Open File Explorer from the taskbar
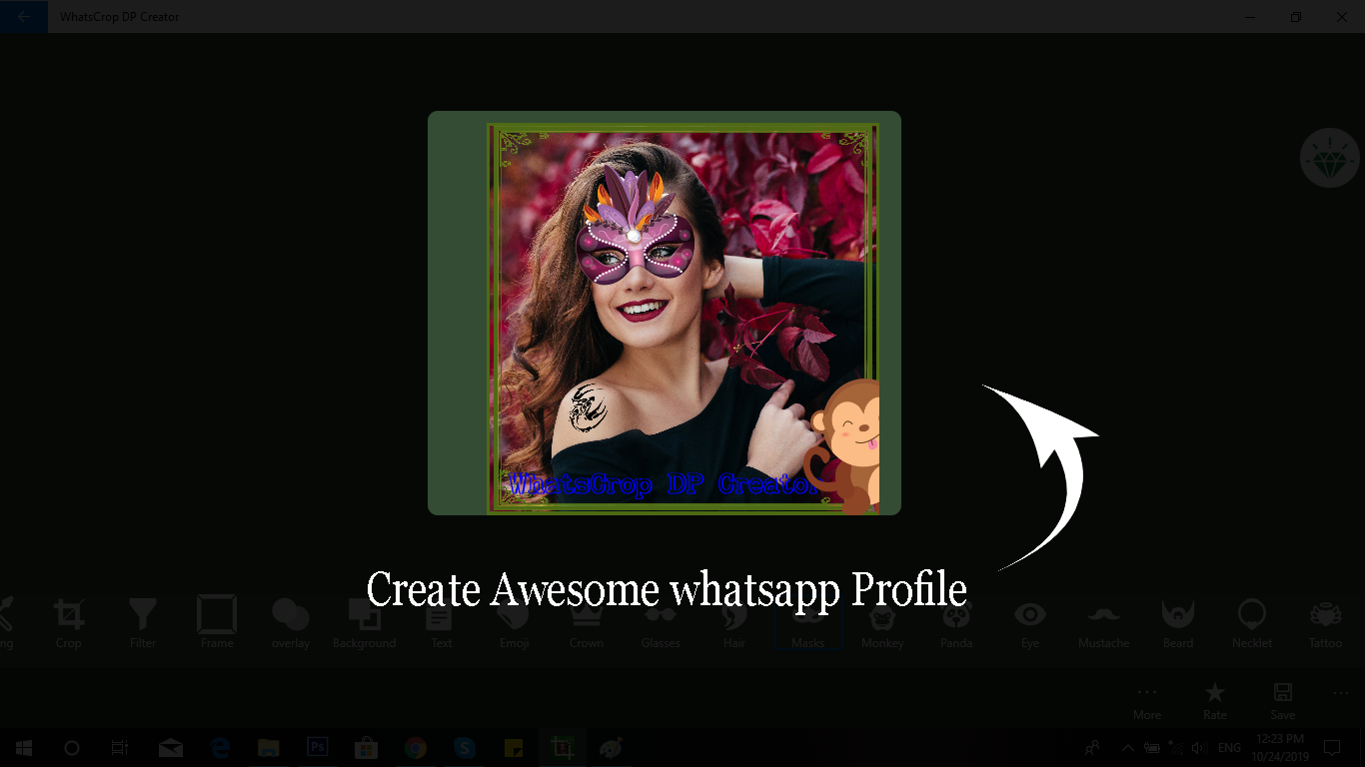The height and width of the screenshot is (767, 1365). click(268, 747)
